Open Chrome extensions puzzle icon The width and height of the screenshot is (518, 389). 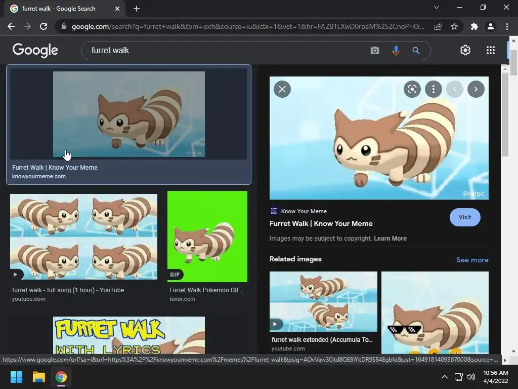[474, 26]
